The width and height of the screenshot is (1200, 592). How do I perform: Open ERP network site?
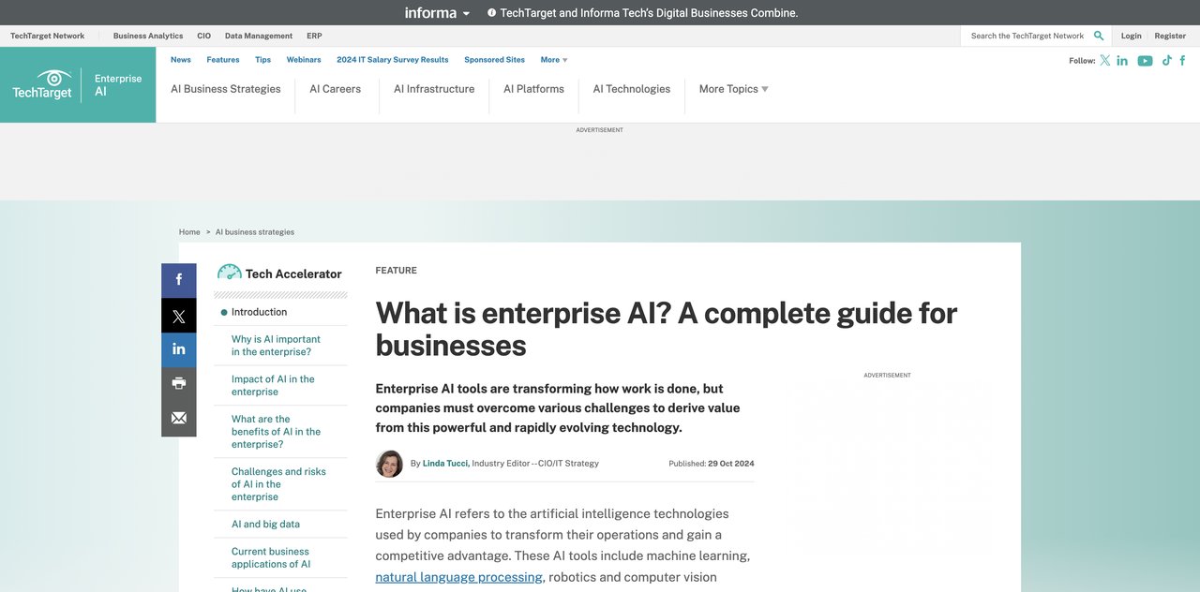[314, 36]
